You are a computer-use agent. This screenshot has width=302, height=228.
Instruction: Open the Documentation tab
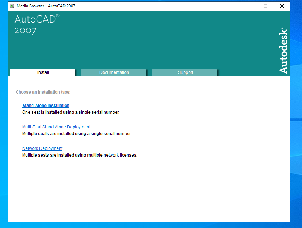pyautogui.click(x=113, y=72)
